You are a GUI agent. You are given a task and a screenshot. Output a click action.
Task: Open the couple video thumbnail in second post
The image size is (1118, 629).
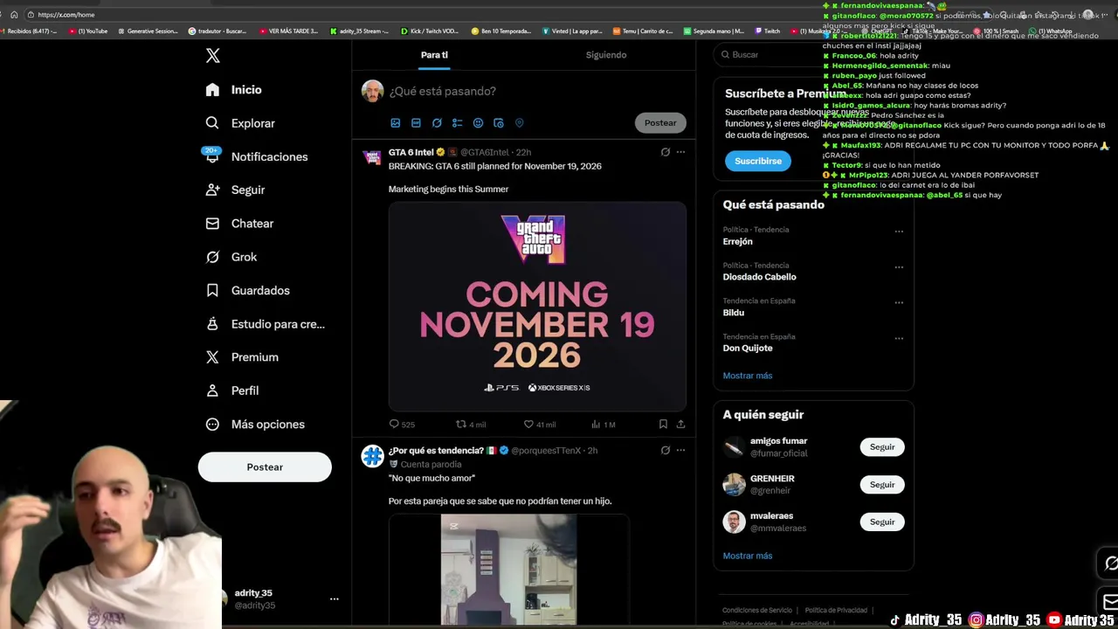click(508, 570)
